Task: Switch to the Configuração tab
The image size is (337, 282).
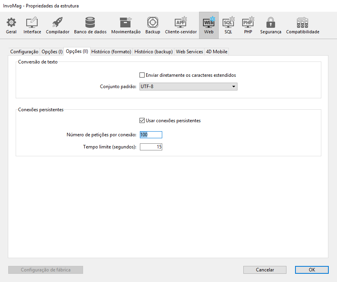Action: [x=24, y=52]
